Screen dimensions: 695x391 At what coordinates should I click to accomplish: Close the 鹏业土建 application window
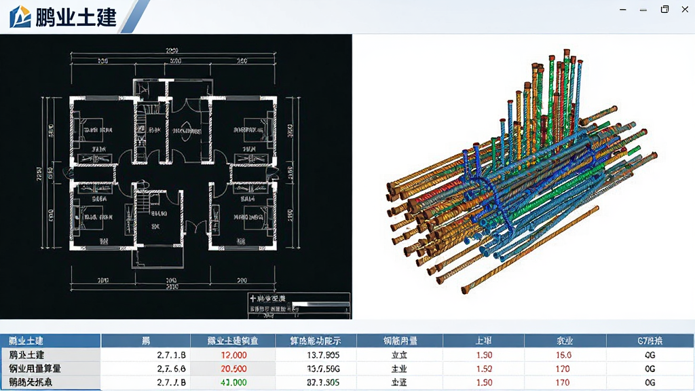pos(685,10)
